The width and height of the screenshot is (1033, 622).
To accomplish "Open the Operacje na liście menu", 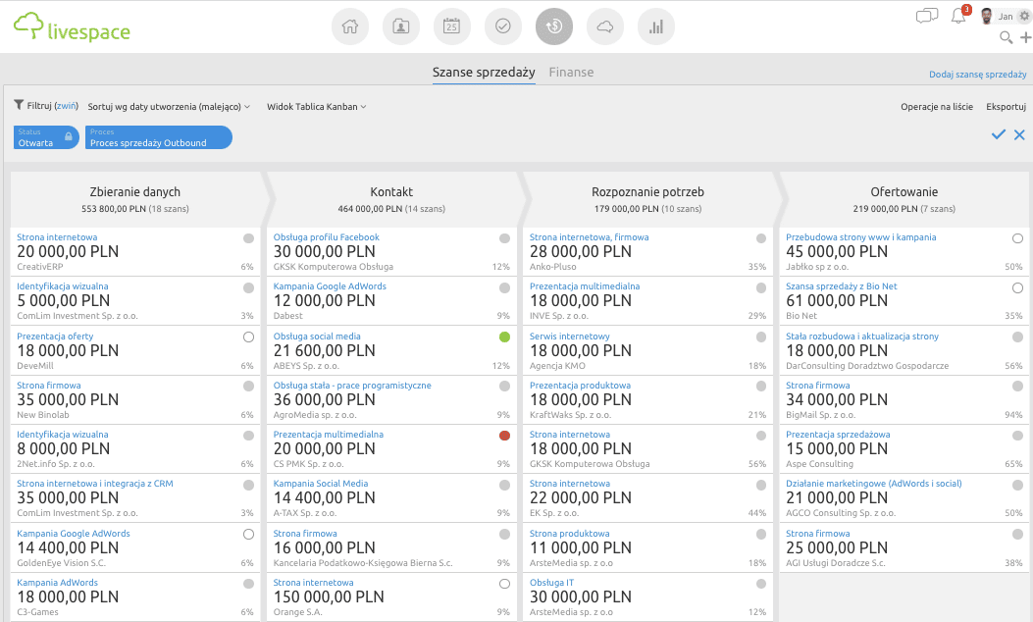I will (937, 107).
